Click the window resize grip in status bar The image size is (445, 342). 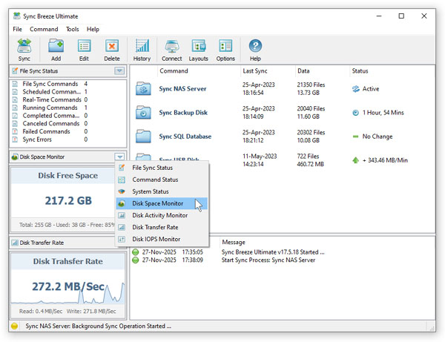(x=432, y=328)
